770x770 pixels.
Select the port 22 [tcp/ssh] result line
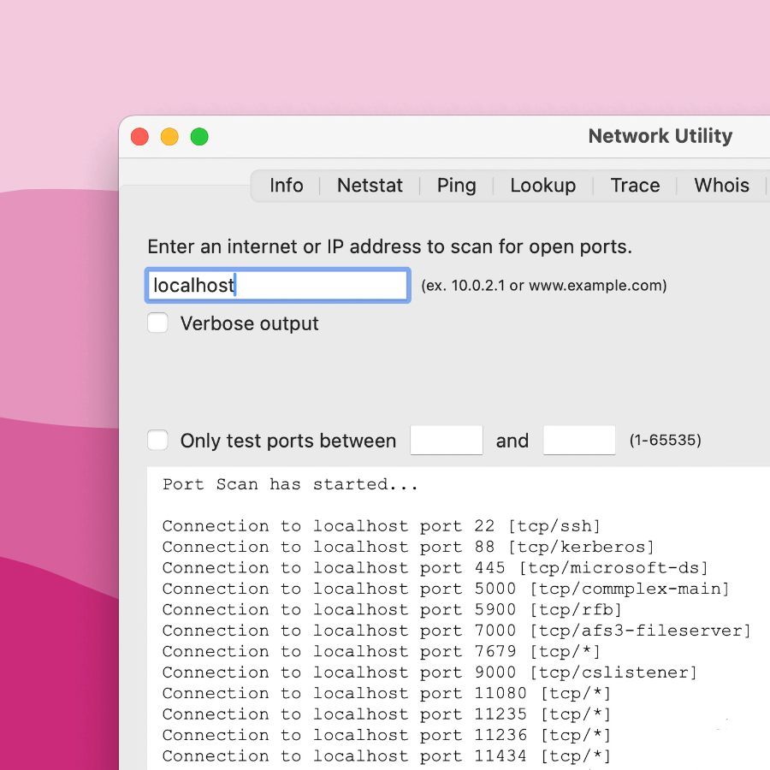[381, 526]
